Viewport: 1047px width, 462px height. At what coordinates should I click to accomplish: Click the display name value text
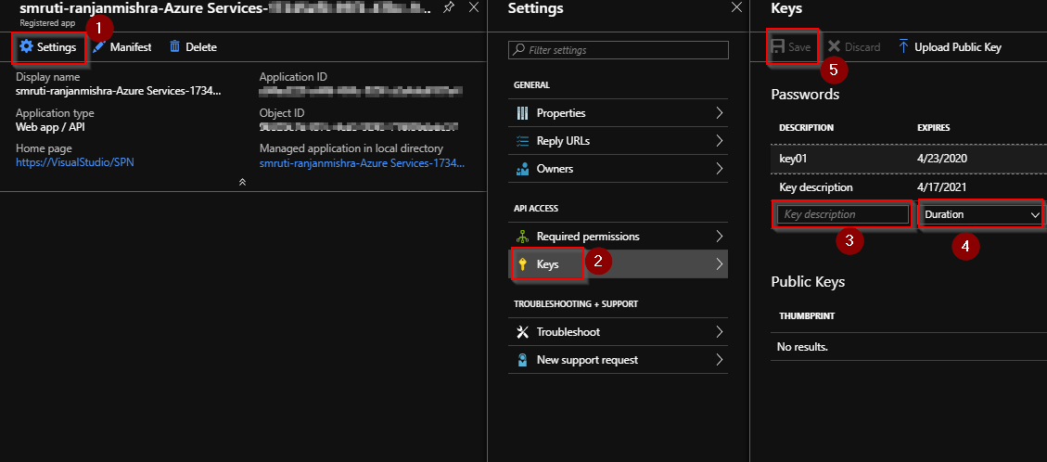118,90
